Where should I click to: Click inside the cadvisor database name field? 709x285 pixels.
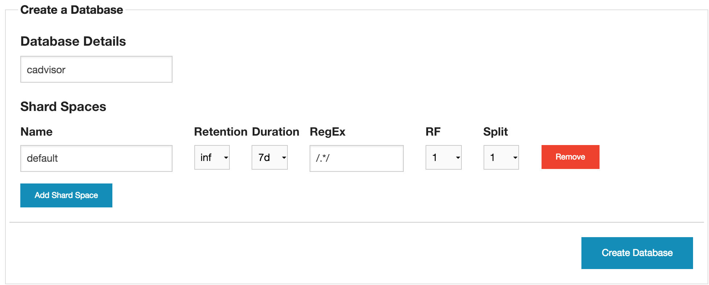(x=96, y=69)
